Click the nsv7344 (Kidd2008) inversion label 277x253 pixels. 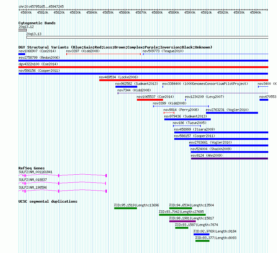tap(134, 90)
